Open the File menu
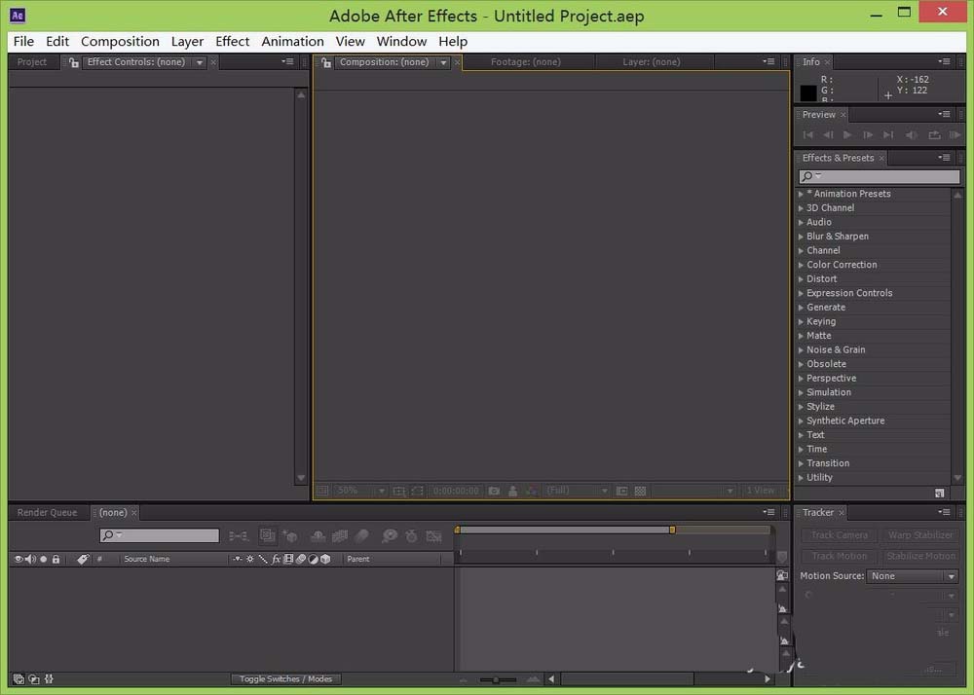Viewport: 974px width, 695px height. (x=23, y=42)
